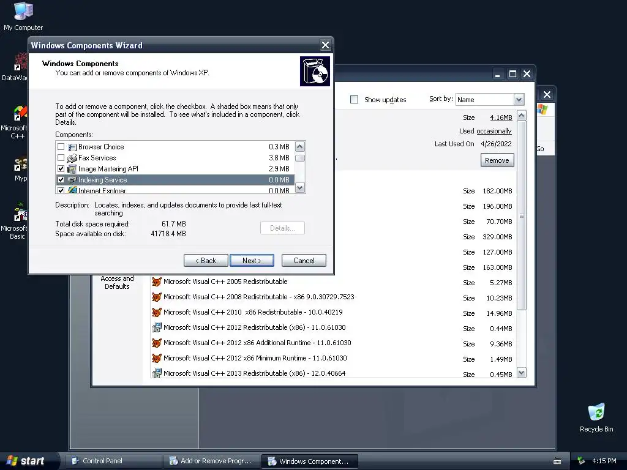Viewport: 627px width, 470px height.
Task: Open the Recycle Bin desktop icon
Action: [596, 418]
